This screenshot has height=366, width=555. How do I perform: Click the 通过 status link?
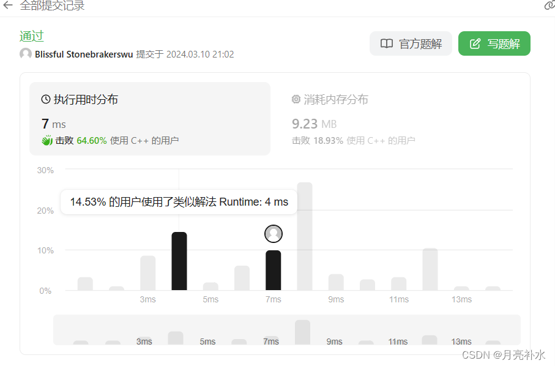[x=31, y=36]
